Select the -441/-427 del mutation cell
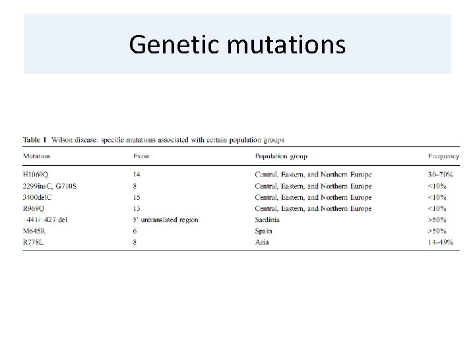 (x=45, y=220)
